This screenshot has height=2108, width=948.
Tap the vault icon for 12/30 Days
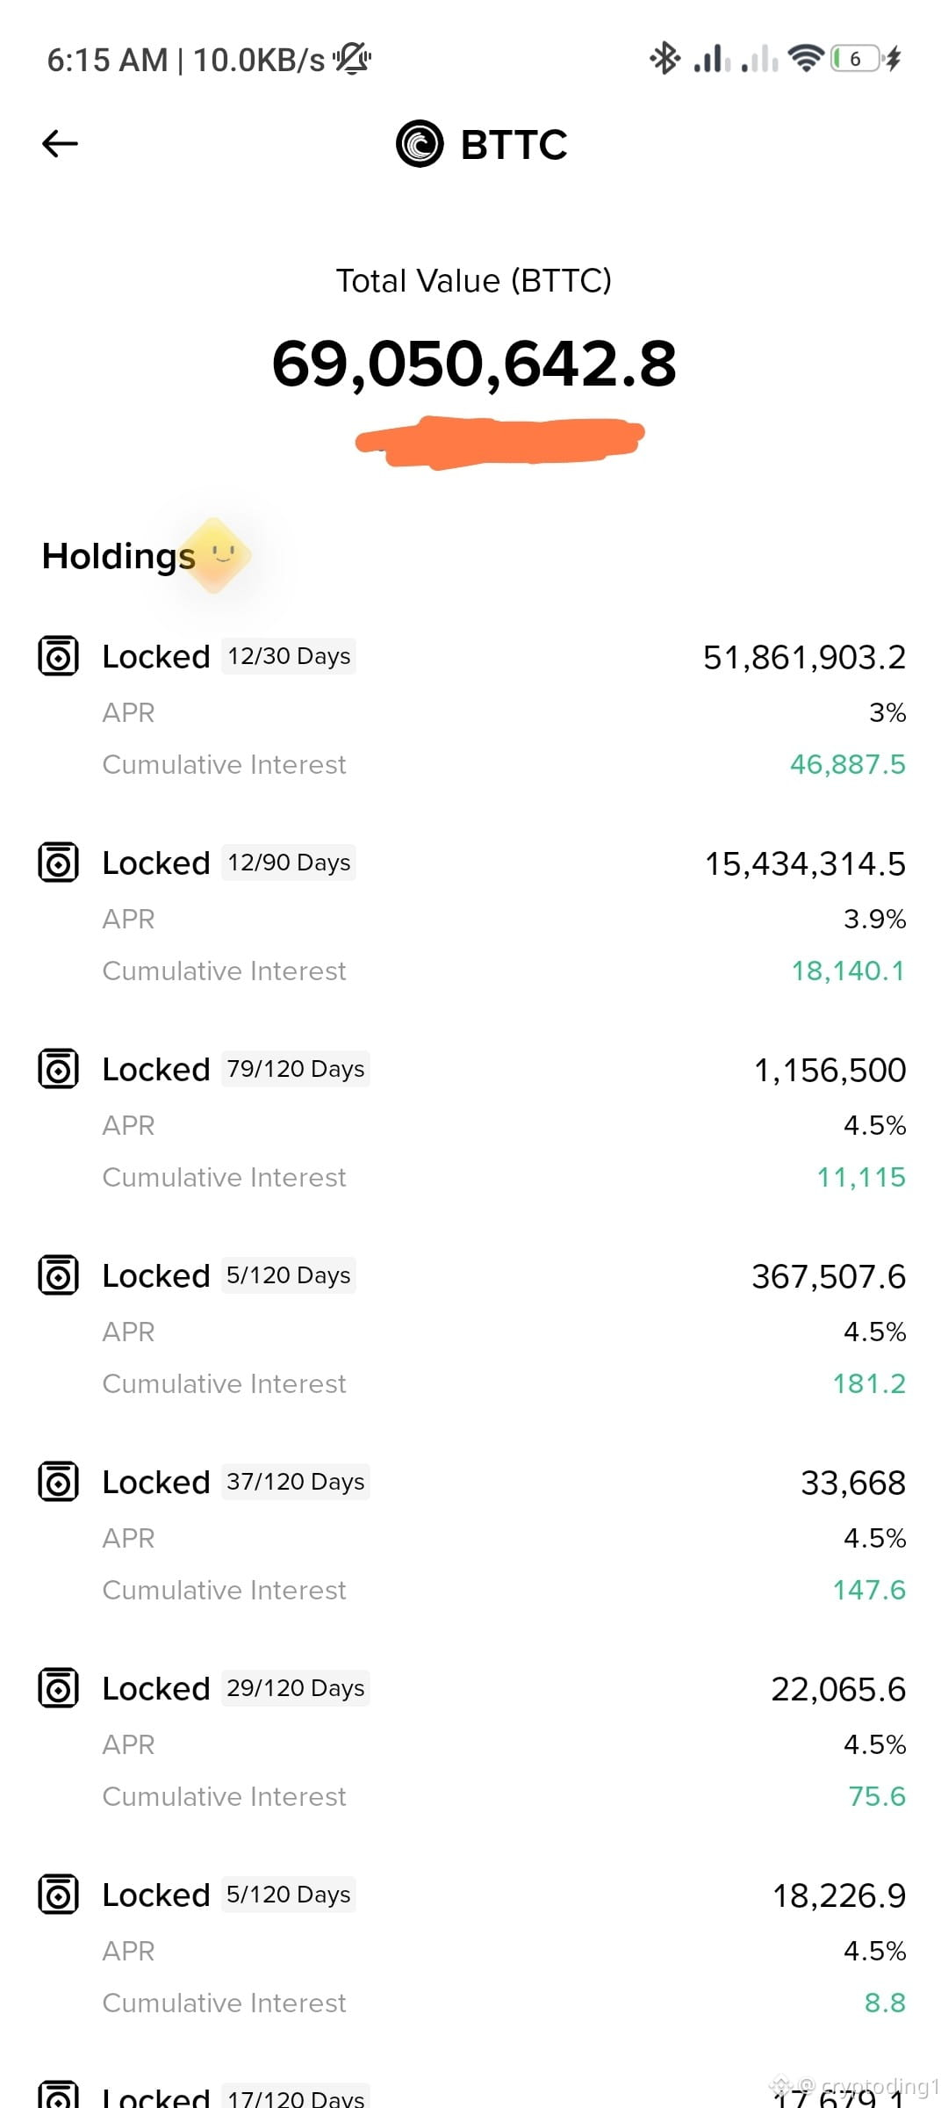[59, 656]
